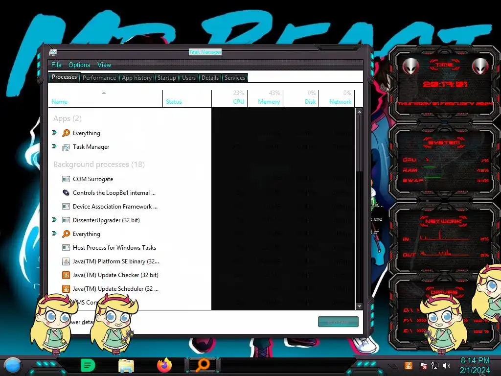Click the Java Platform SE binary icon
501x376 pixels.
pos(66,261)
